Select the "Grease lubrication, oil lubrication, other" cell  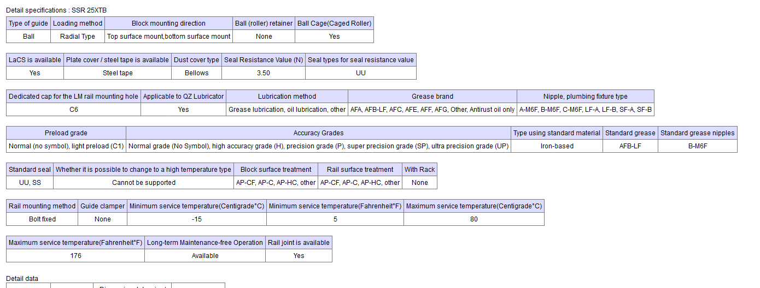pos(287,110)
